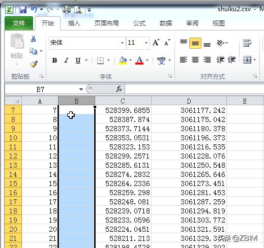Switch to the 插入 (Insert) tab
This screenshot has width=264, height=248.
(x=74, y=23)
